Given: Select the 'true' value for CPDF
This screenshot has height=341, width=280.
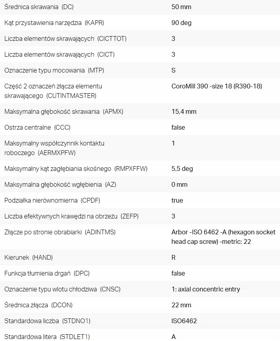Looking at the screenshot, I should (x=177, y=200).
